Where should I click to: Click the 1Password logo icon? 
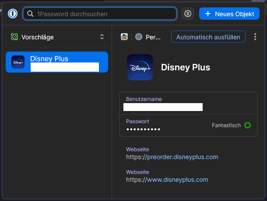[13, 14]
